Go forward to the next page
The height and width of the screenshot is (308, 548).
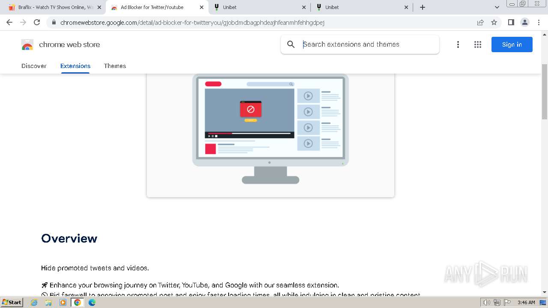click(23, 22)
